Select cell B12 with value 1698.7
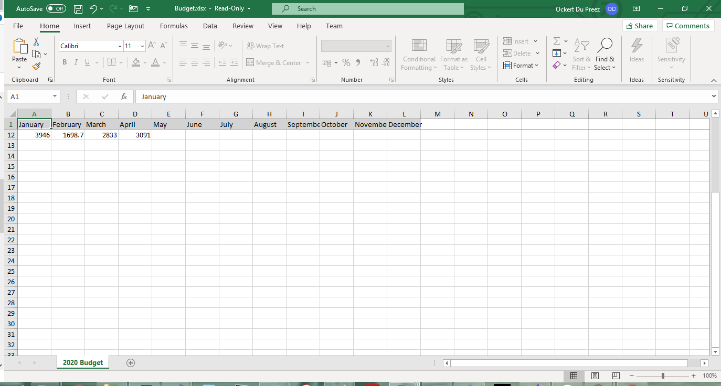 68,135
